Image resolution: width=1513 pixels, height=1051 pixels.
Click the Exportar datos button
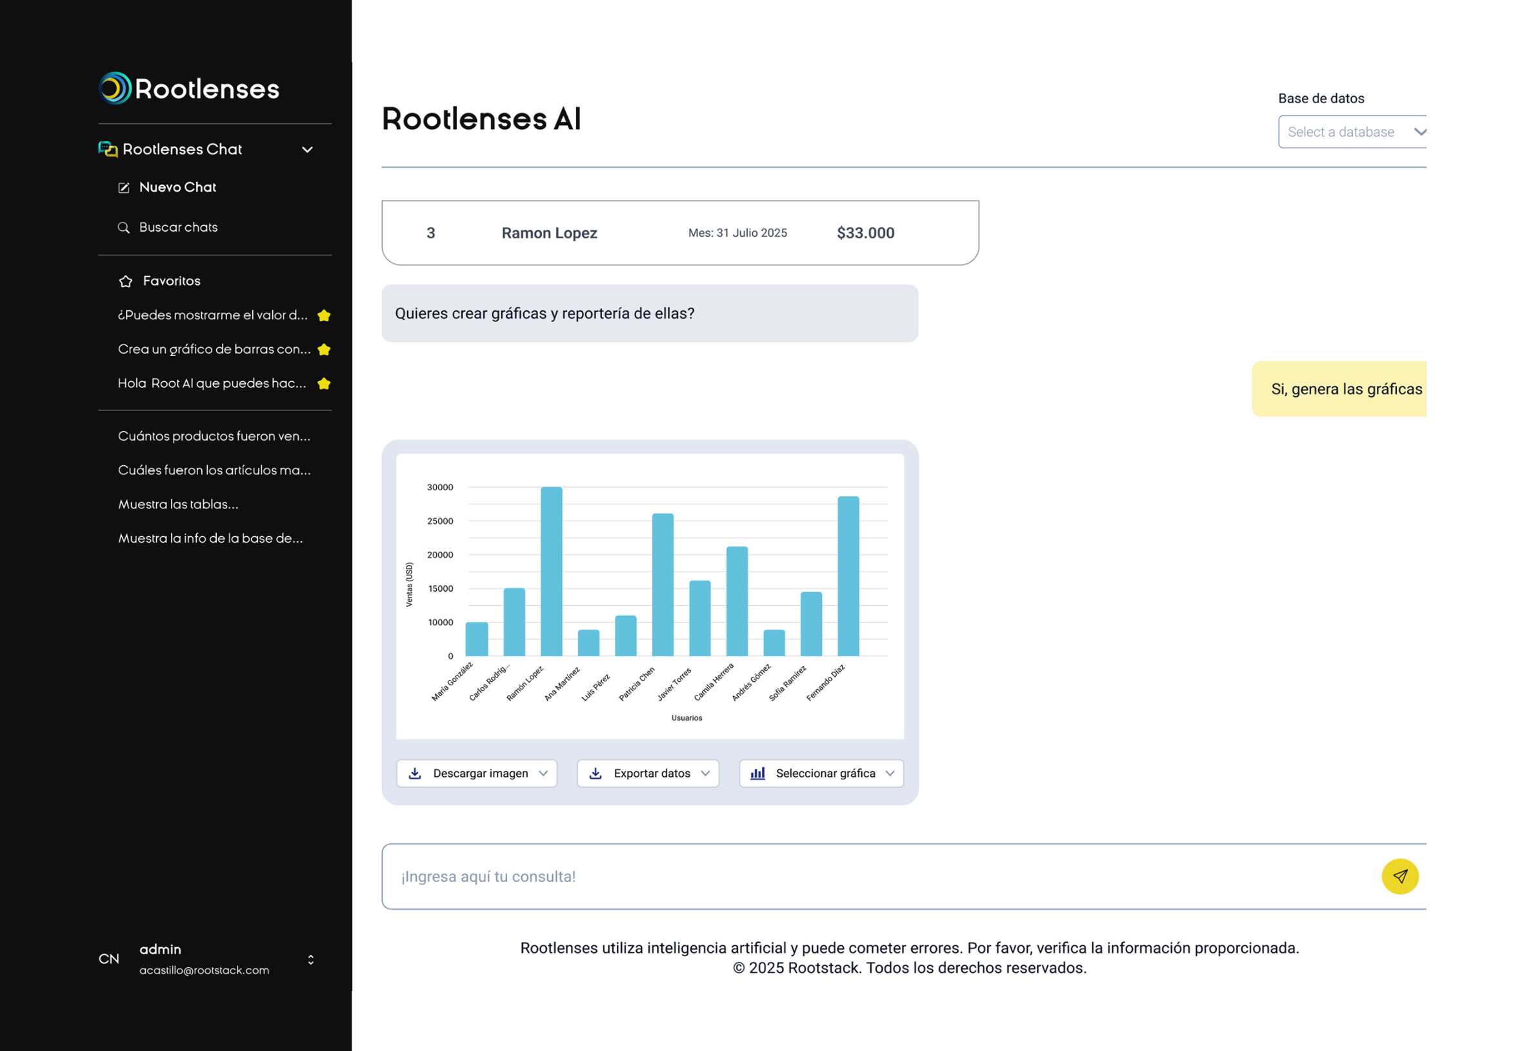coord(648,773)
